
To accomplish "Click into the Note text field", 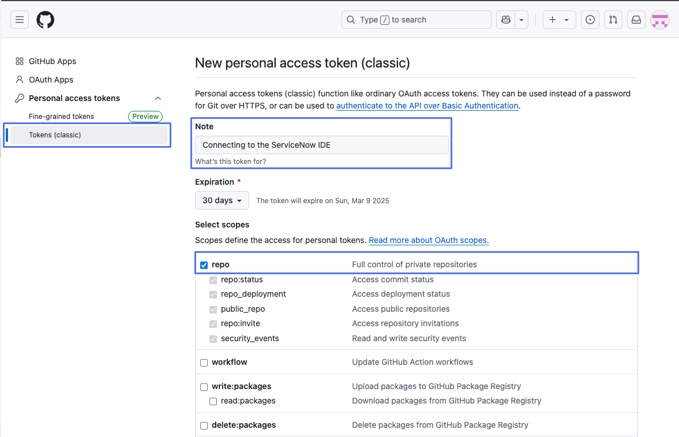I will [322, 145].
